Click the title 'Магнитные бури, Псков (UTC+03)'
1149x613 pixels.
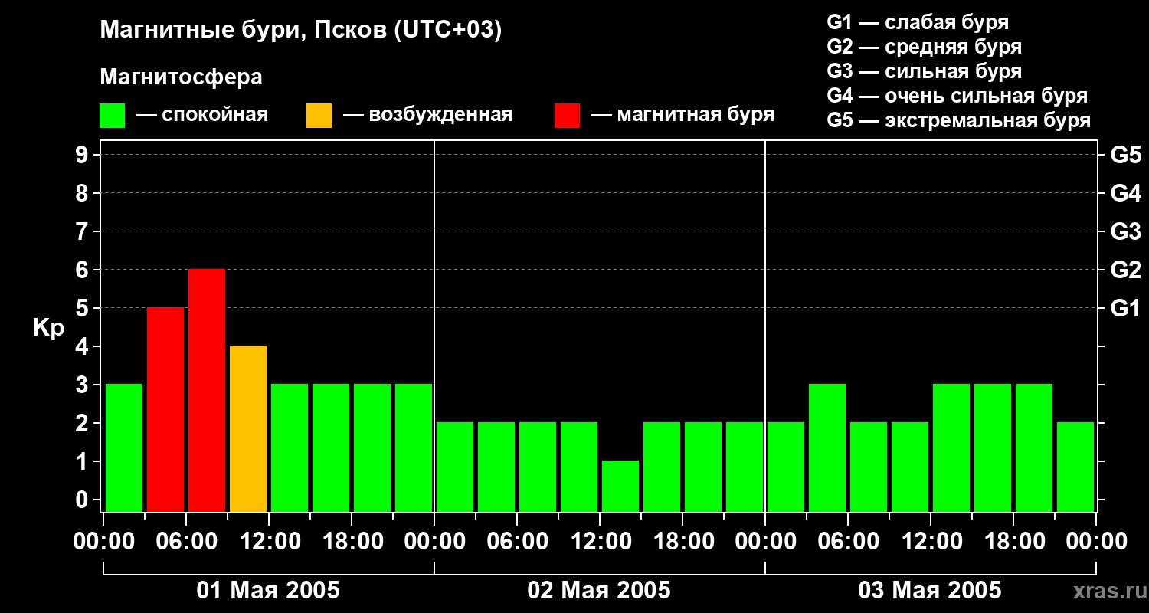click(301, 31)
